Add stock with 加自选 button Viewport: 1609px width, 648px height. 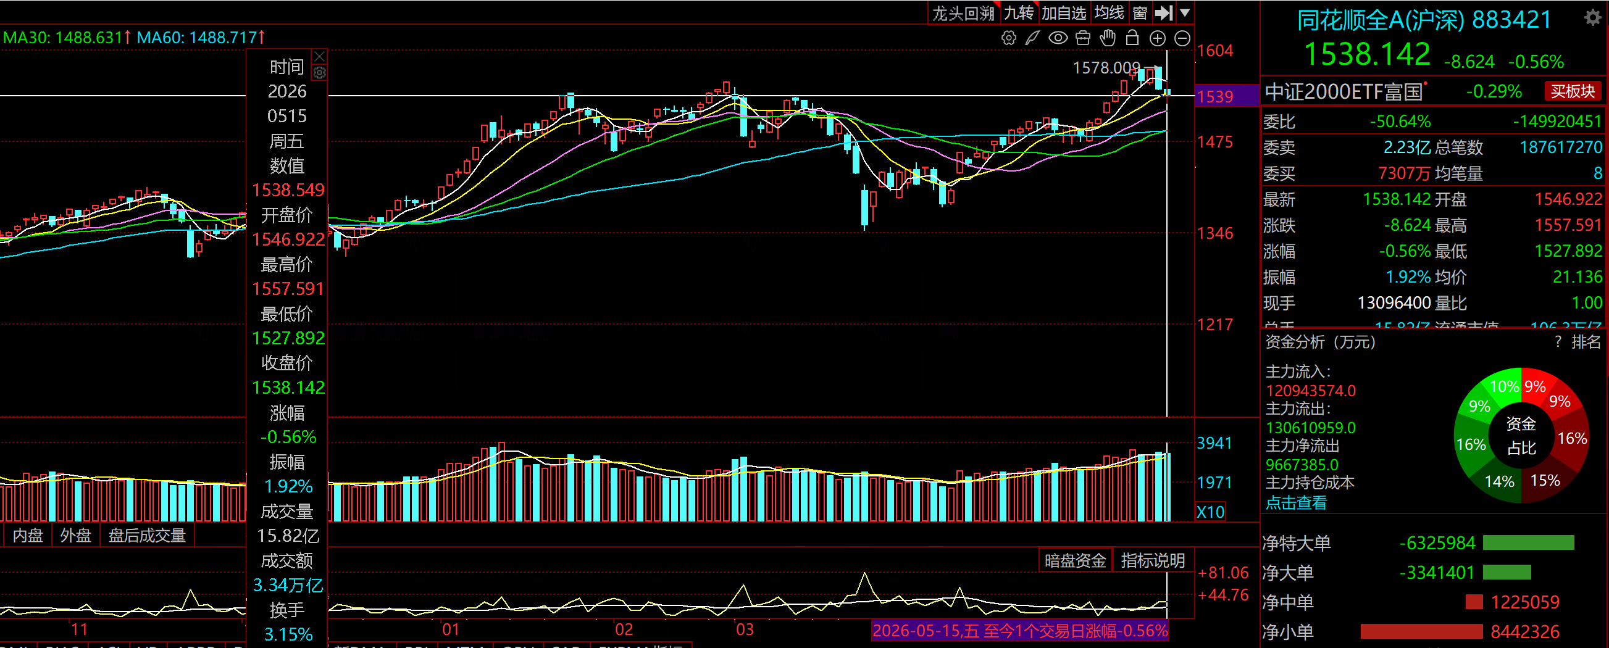click(x=1064, y=13)
